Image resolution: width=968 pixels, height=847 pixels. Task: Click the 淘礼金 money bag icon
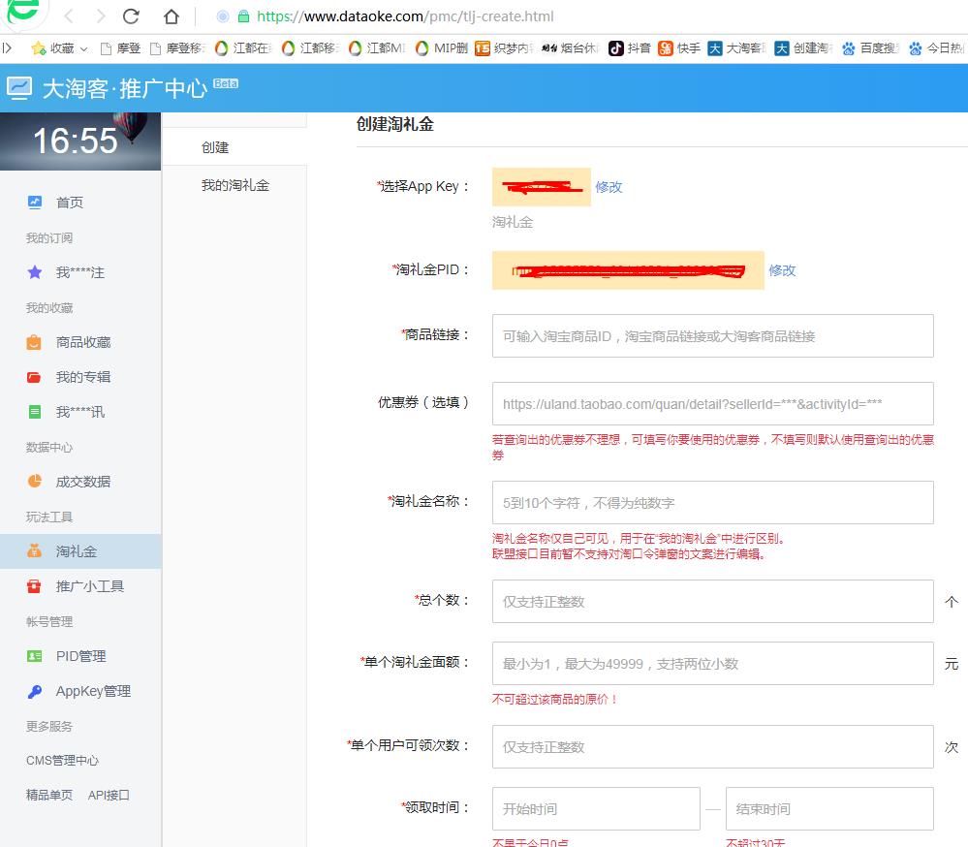point(34,550)
